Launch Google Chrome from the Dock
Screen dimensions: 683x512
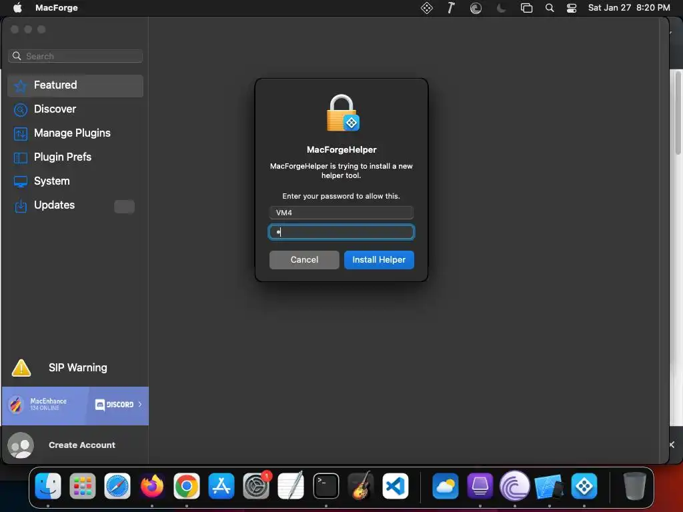[x=187, y=486]
